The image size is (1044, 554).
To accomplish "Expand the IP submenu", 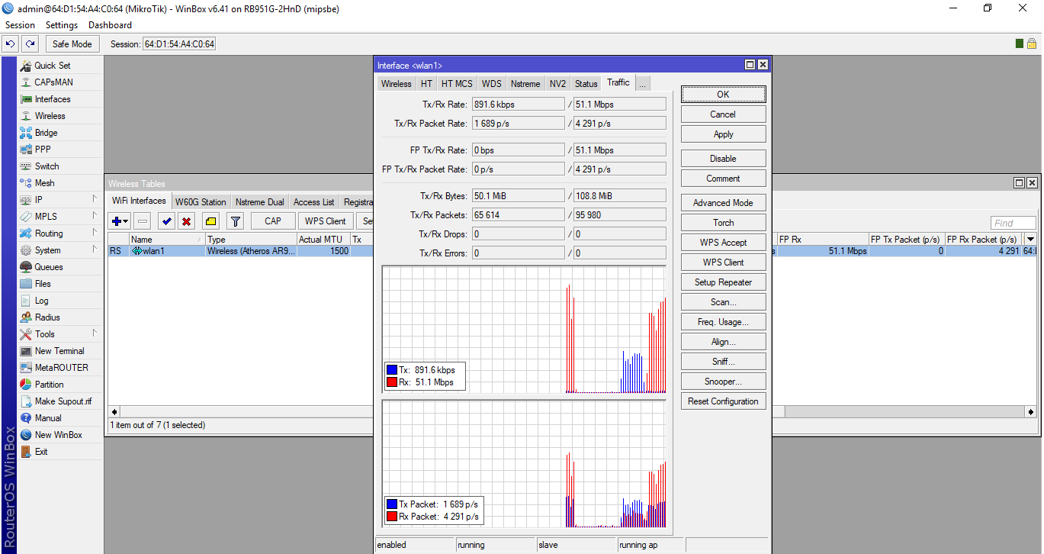I will pos(38,200).
